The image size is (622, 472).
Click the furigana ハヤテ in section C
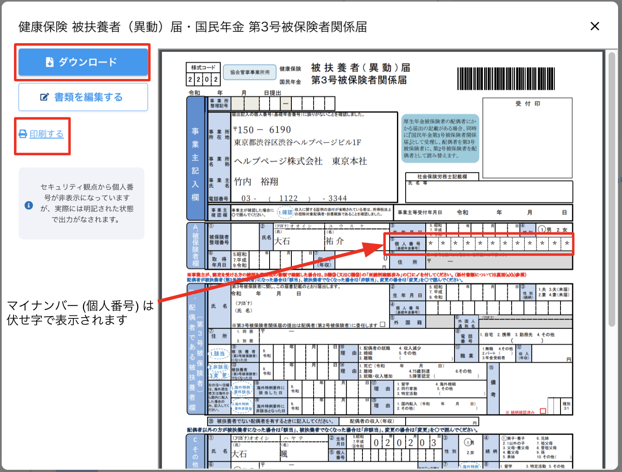293,438
